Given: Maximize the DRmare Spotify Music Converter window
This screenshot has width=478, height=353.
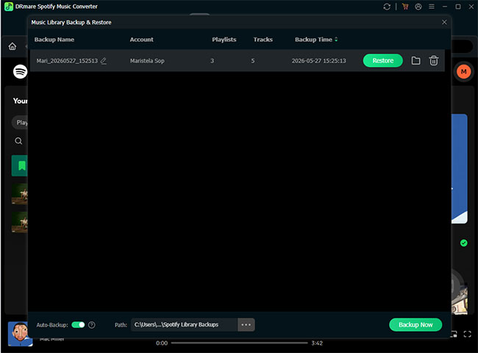Looking at the screenshot, I should [x=458, y=7].
